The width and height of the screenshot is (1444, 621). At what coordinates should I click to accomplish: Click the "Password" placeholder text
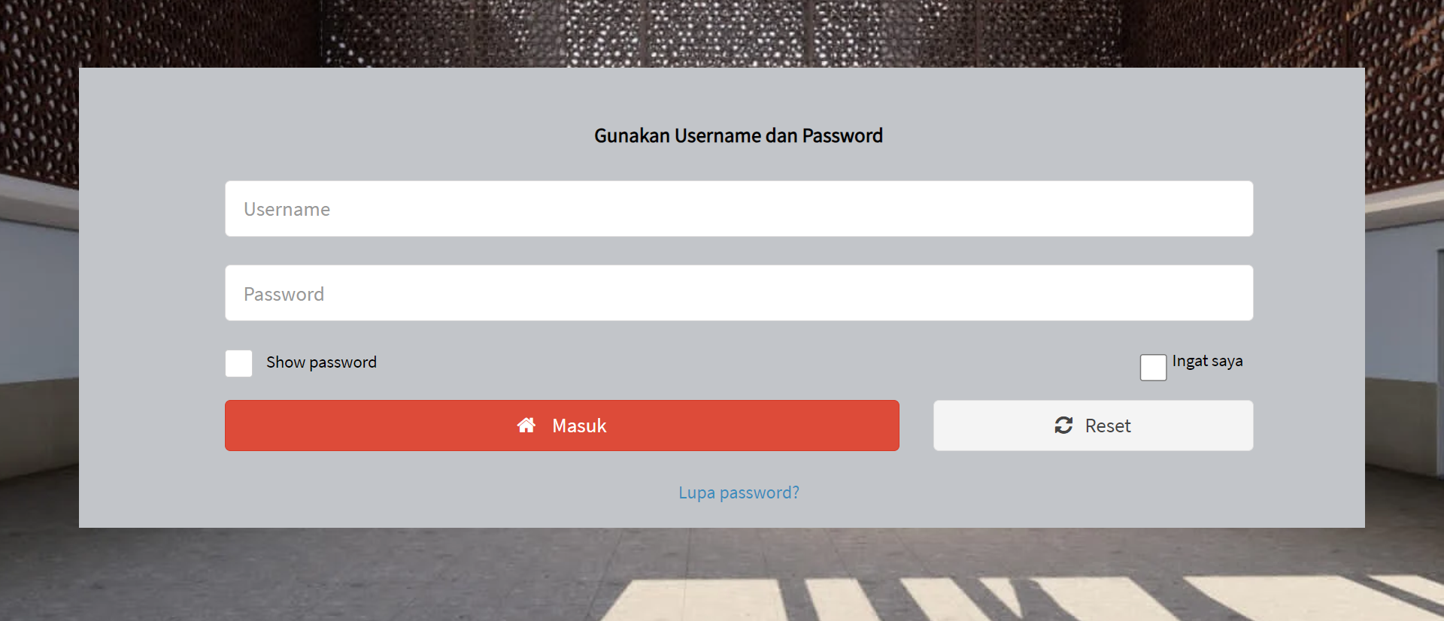(x=284, y=294)
